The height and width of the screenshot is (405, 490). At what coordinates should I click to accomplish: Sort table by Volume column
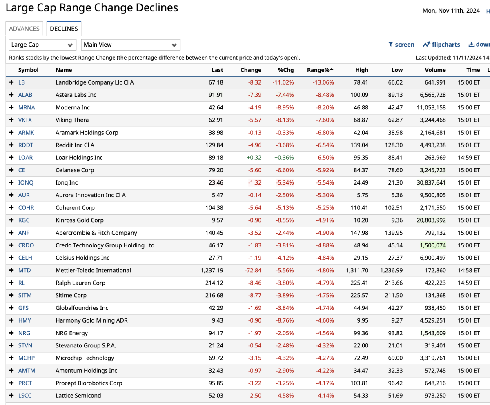(435, 70)
